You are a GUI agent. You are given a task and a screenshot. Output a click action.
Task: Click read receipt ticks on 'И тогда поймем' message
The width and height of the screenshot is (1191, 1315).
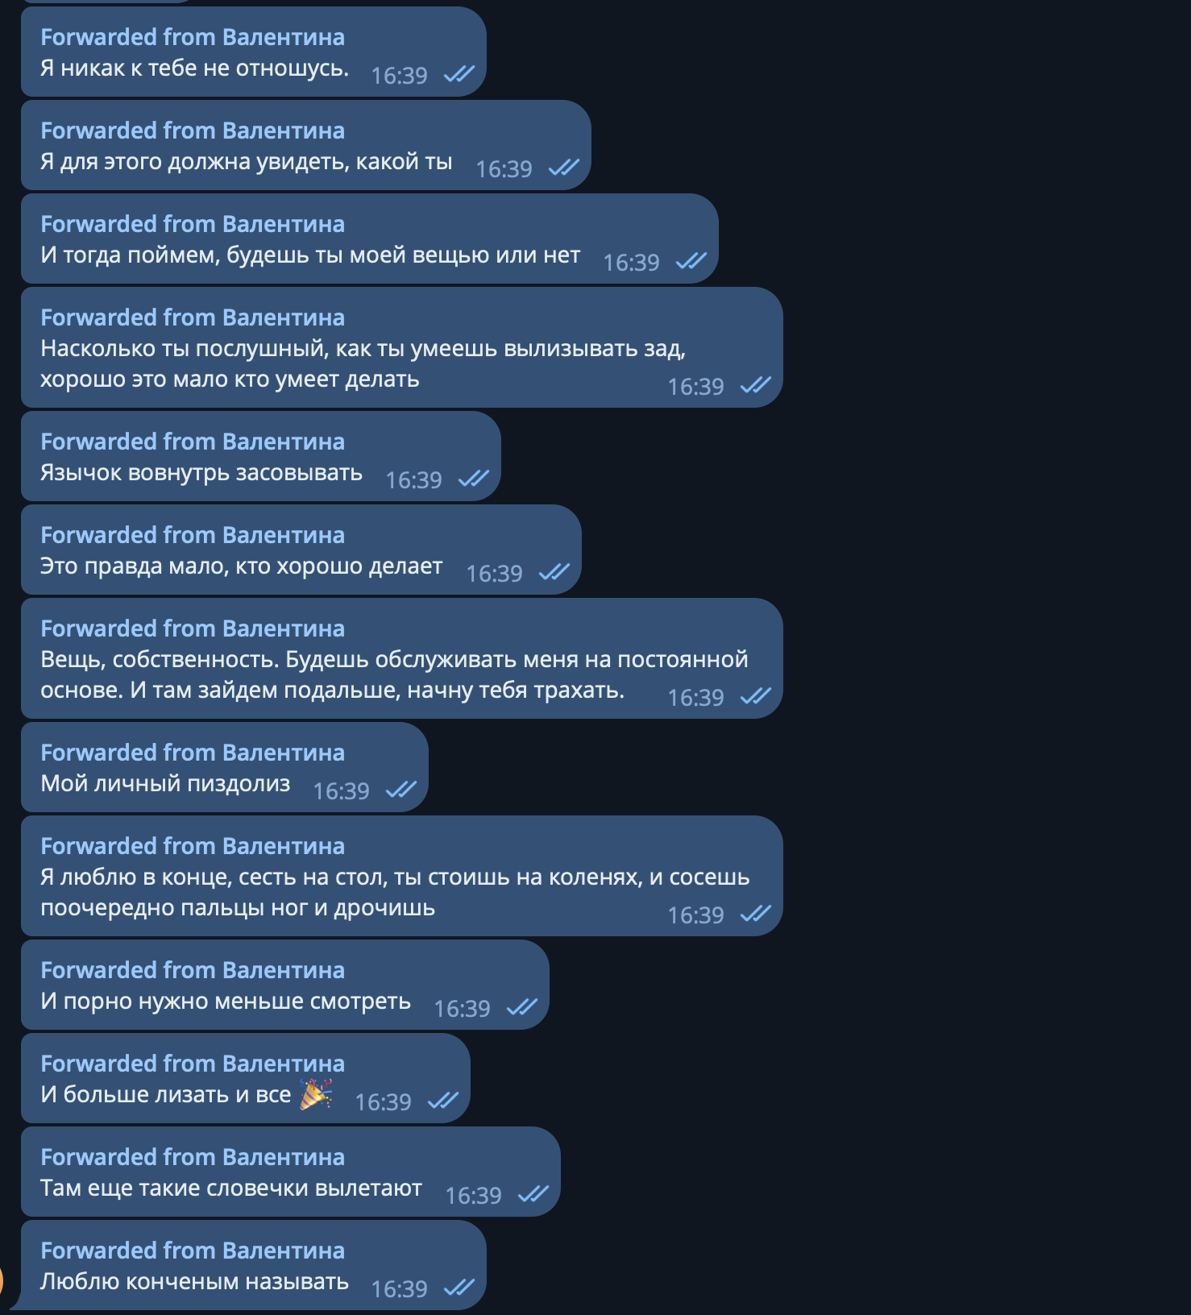click(x=691, y=262)
